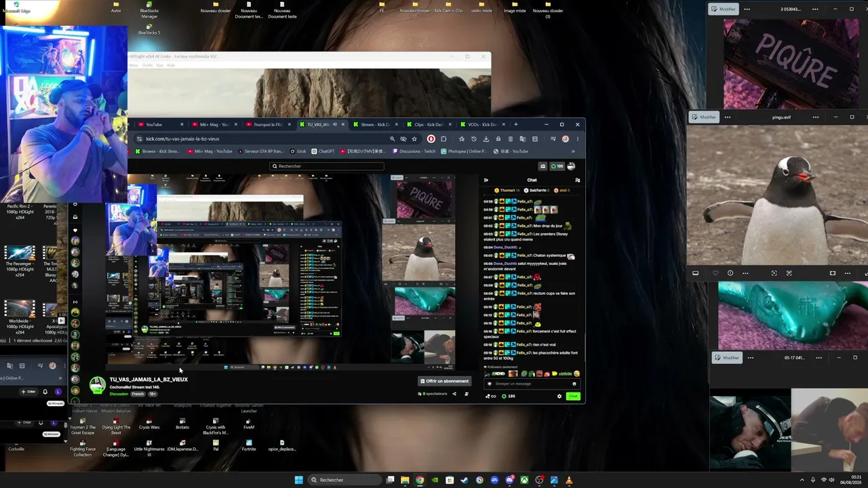
Task: Click the Opera-style red extension icon
Action: [x=431, y=139]
